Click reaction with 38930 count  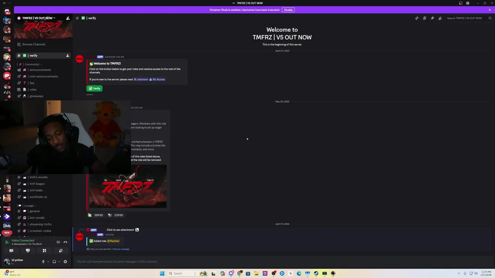96,215
